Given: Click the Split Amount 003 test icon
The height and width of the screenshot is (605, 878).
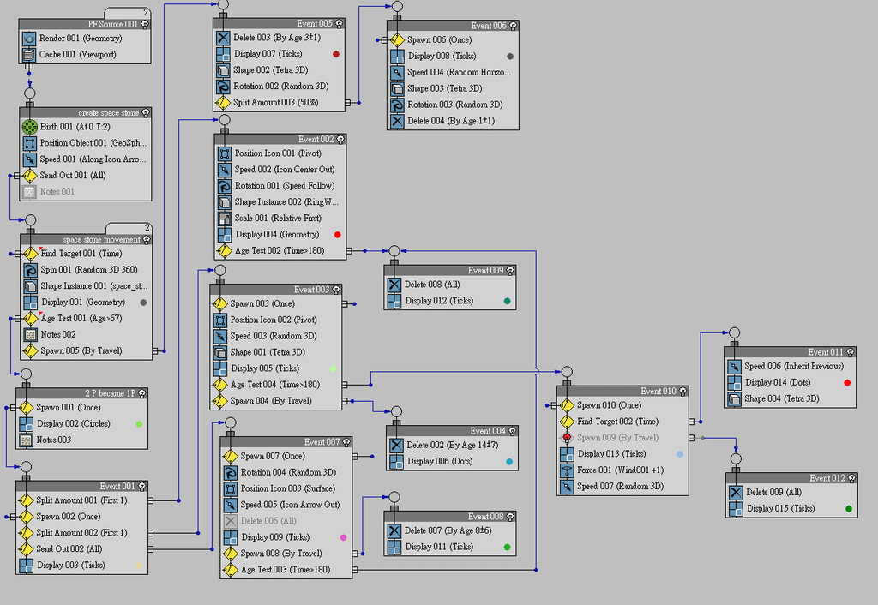Looking at the screenshot, I should [x=223, y=103].
